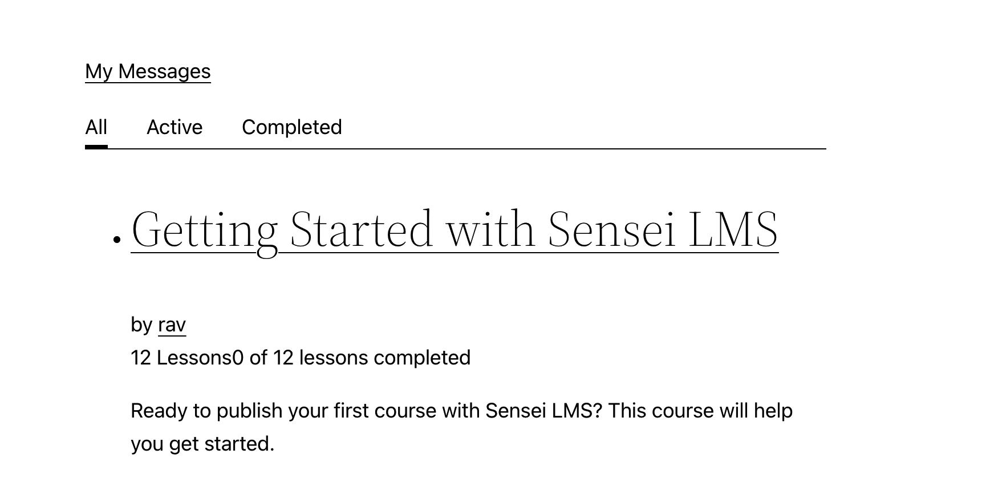
Task: Click the by rav attribution line
Action: pyautogui.click(x=157, y=324)
